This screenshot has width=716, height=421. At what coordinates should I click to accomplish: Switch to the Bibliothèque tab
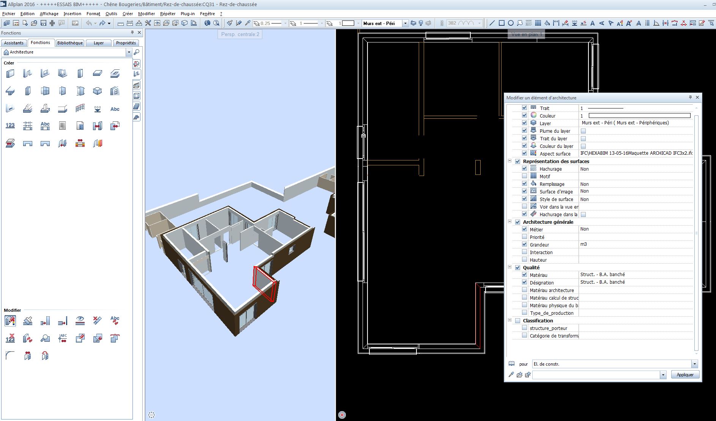(70, 43)
